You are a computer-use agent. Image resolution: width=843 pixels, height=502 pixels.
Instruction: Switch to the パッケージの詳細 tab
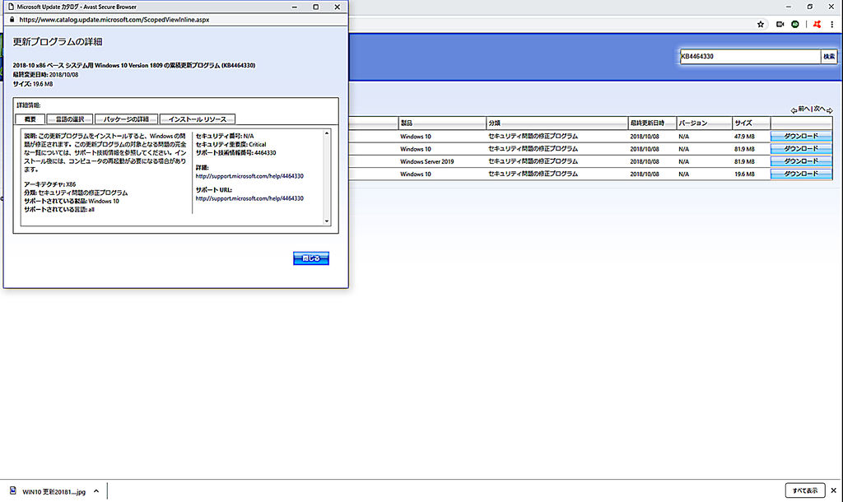click(x=126, y=119)
